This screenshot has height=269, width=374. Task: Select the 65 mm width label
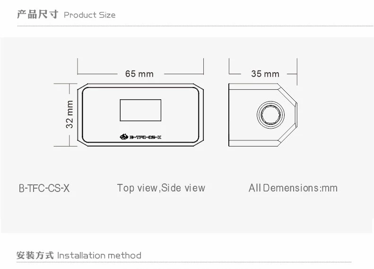[139, 74]
